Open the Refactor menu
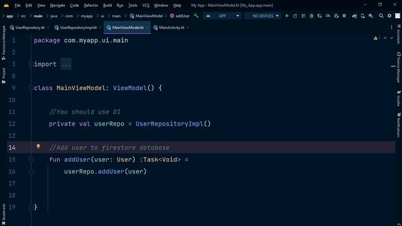The width and height of the screenshot is (402, 226). [x=90, y=5]
